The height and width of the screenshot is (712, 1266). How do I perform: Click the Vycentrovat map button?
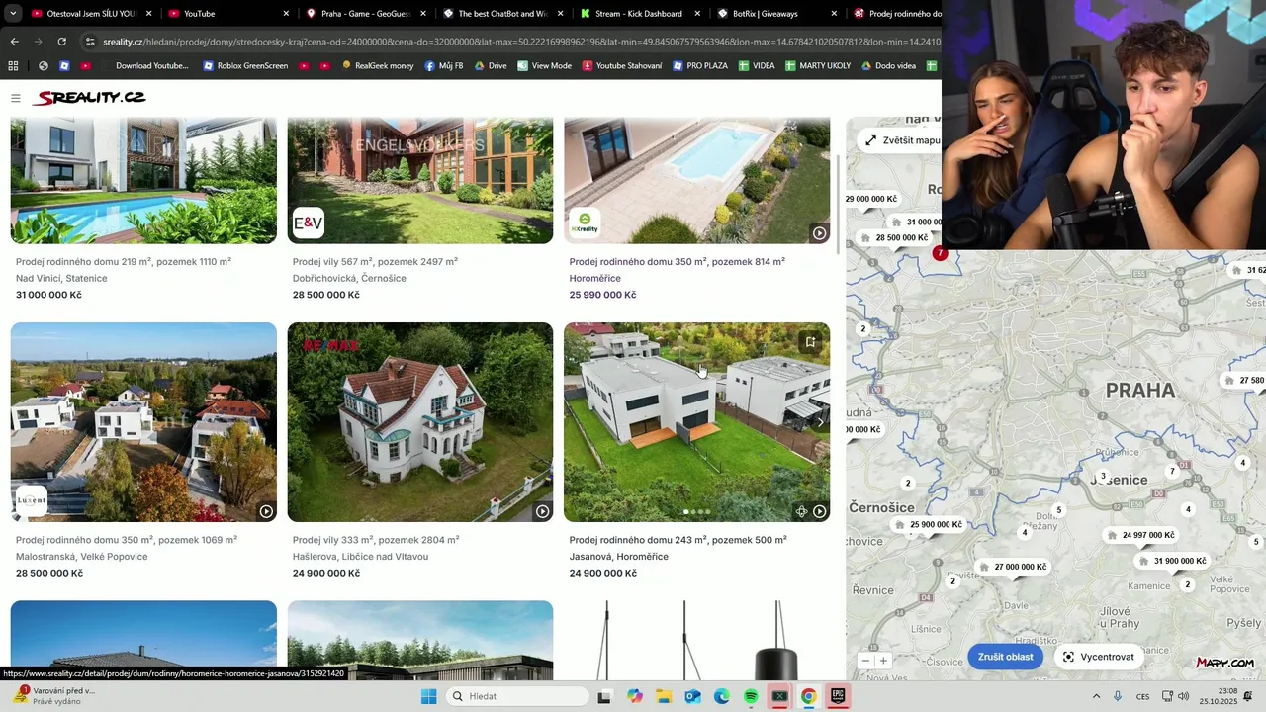tap(1098, 657)
